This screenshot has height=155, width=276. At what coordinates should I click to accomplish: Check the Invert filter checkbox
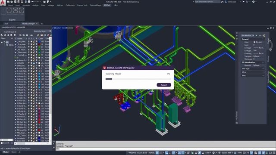(x=2, y=143)
